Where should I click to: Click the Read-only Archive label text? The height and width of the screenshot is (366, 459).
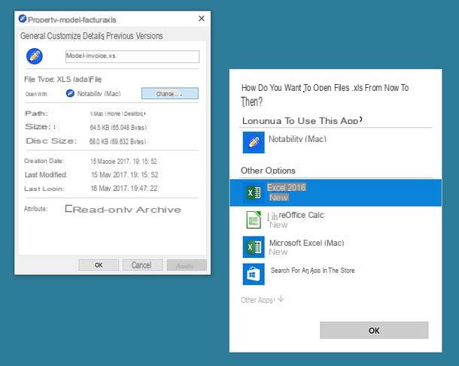click(127, 210)
